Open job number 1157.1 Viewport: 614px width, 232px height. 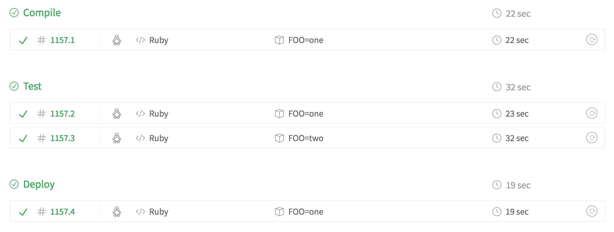click(62, 40)
